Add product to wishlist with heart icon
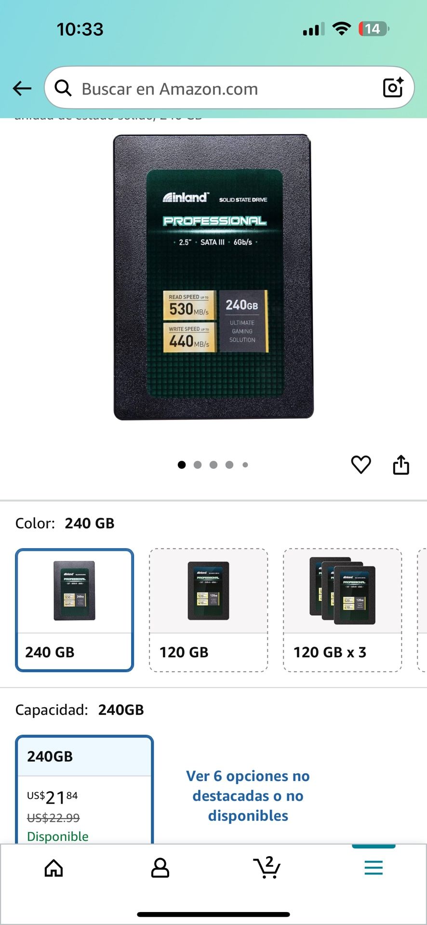427x925 pixels. pos(361,465)
